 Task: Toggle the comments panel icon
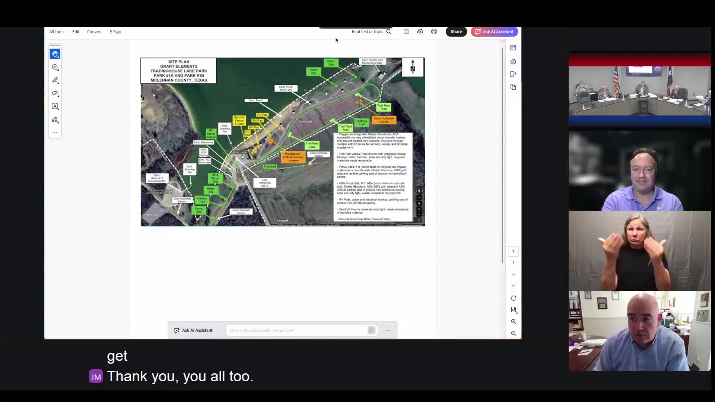[x=513, y=61]
